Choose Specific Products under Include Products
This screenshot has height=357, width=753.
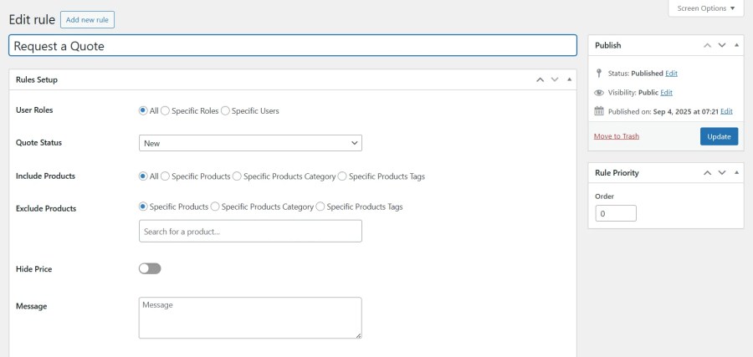point(165,176)
